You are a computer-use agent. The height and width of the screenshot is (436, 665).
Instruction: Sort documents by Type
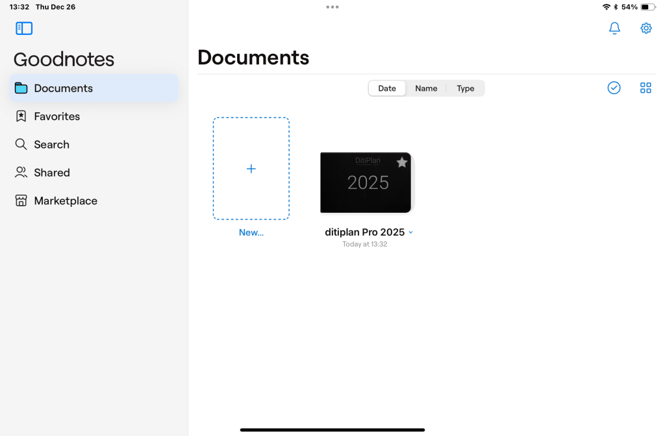[x=465, y=88]
